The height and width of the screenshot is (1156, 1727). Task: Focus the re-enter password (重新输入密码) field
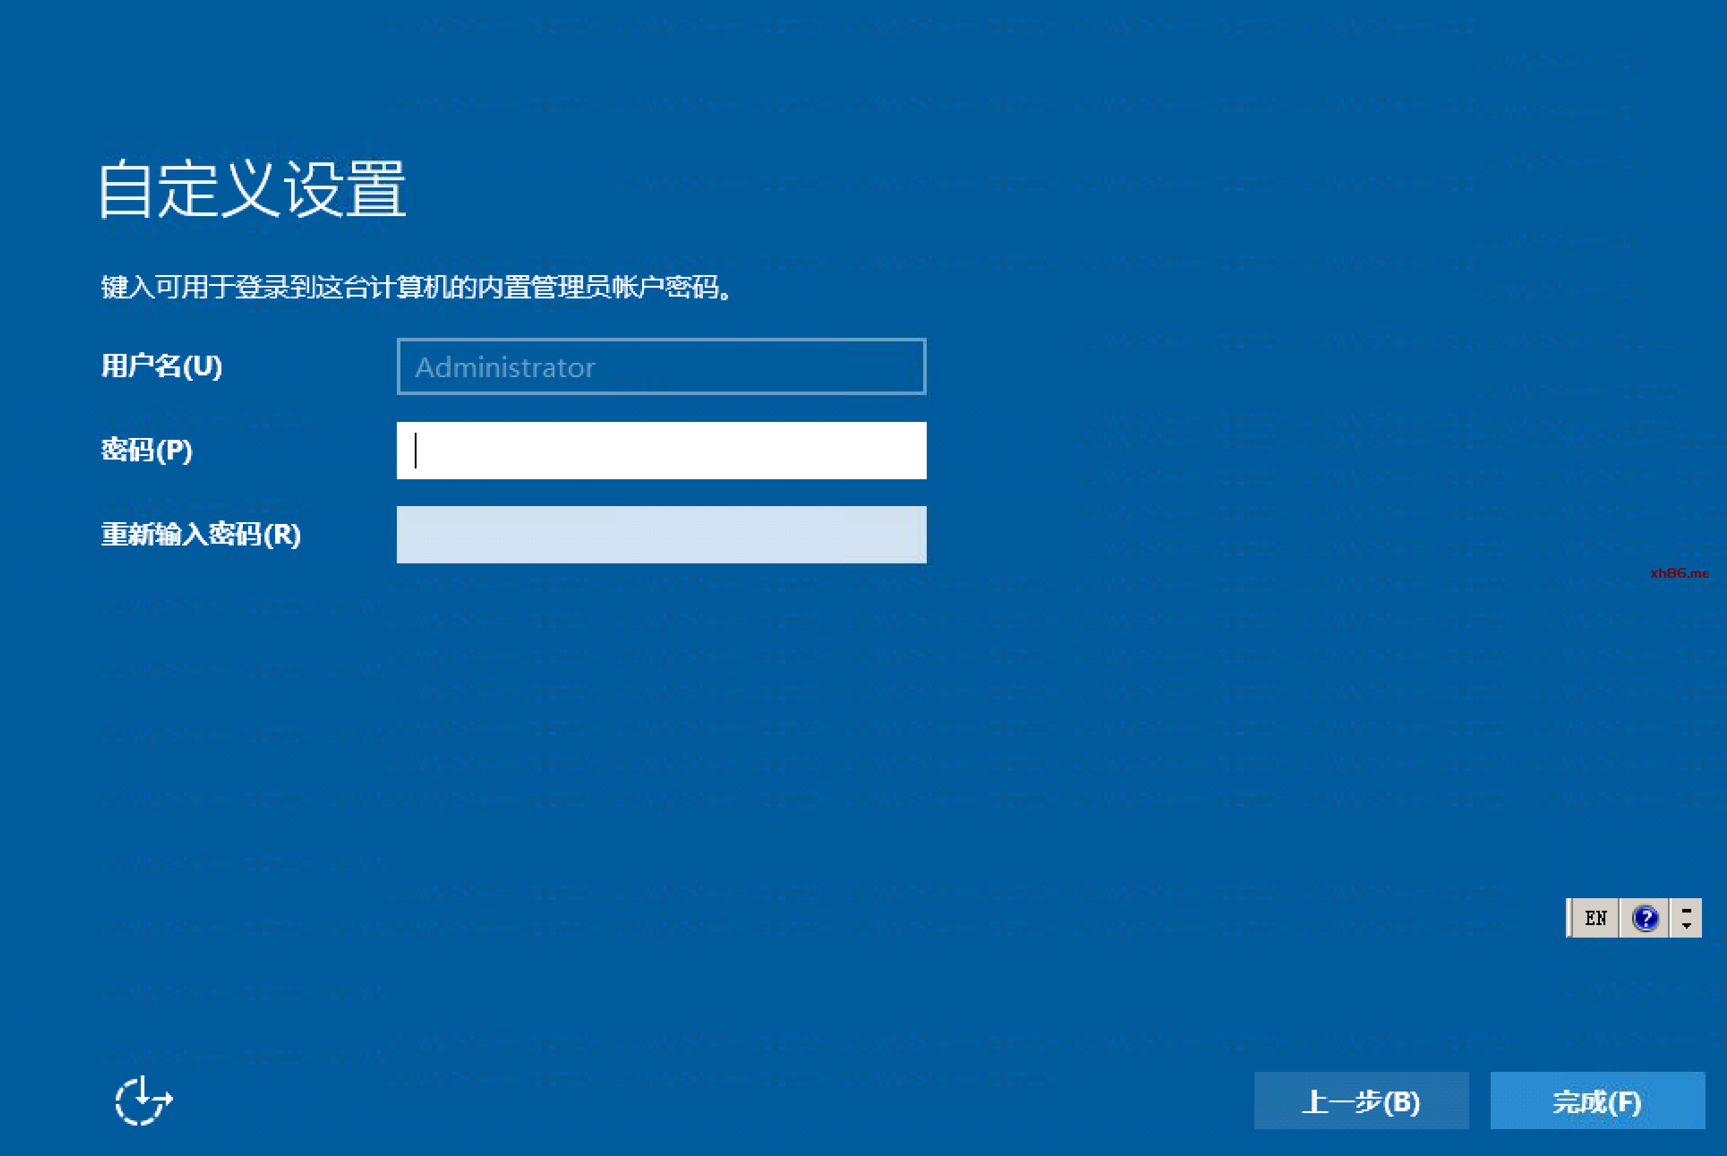coord(661,535)
